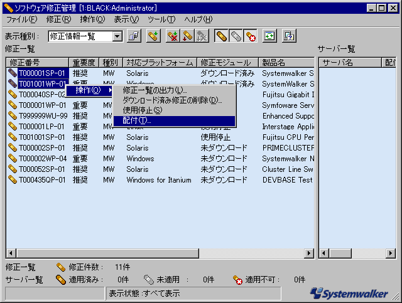Sort by the 製品名 column header

286,62
